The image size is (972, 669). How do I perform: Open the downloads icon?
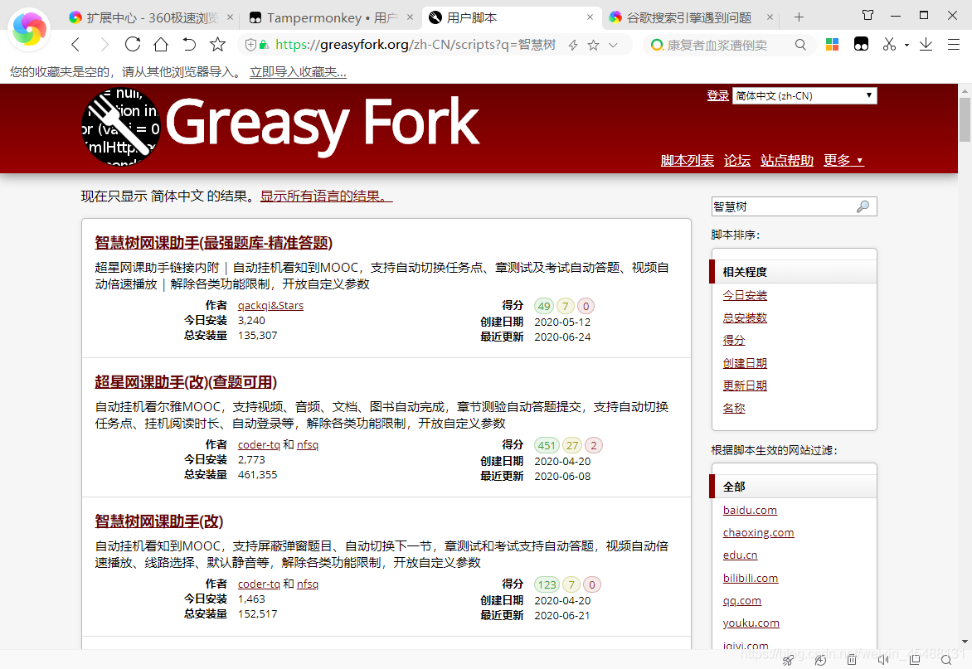pos(926,44)
